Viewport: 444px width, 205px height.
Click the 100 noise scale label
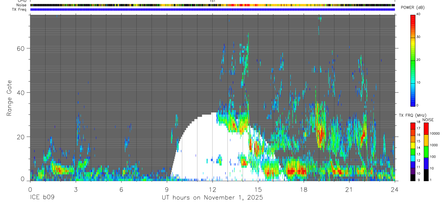[434, 157]
